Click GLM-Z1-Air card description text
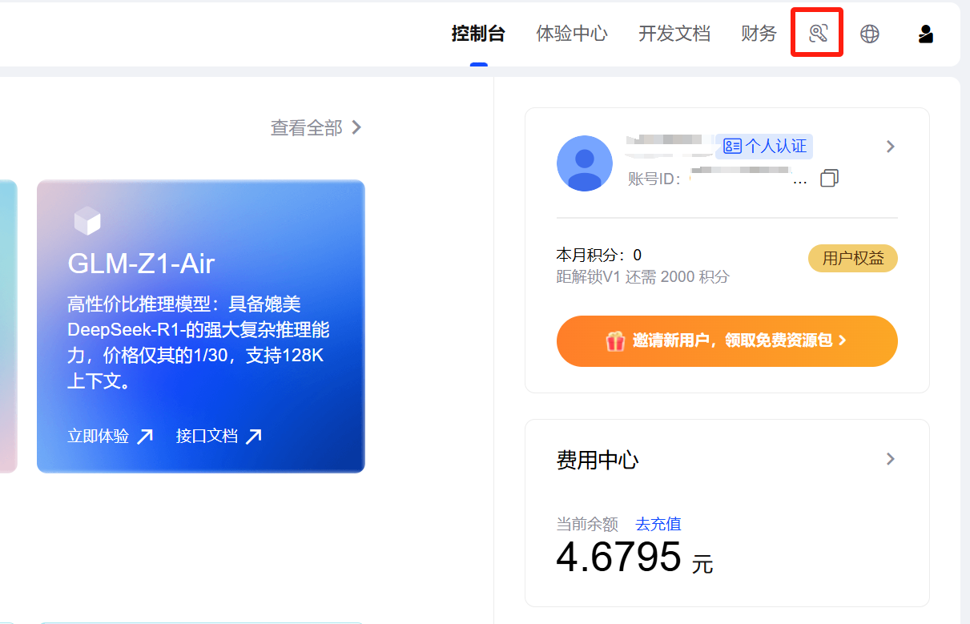 click(199, 342)
